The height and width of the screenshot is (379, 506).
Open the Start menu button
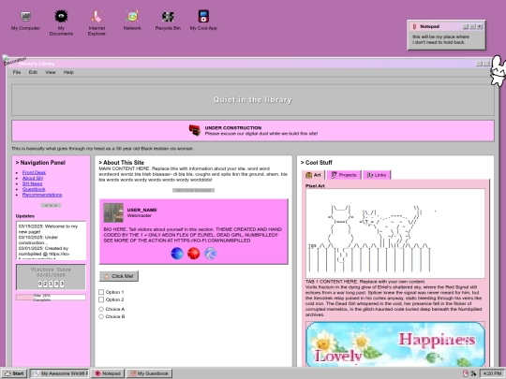[x=14, y=373]
